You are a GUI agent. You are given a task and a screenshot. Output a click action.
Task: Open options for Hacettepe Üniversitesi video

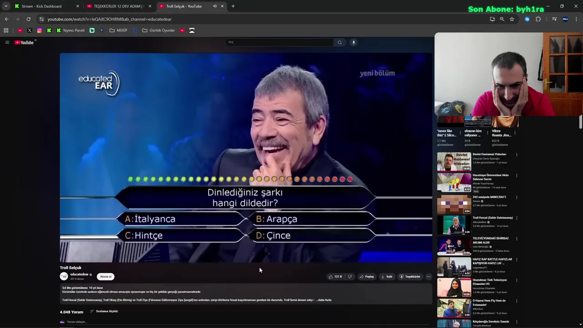517,175
